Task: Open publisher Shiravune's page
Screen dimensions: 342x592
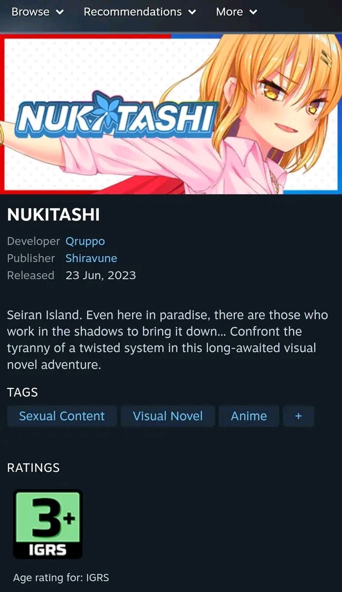Action: click(91, 258)
